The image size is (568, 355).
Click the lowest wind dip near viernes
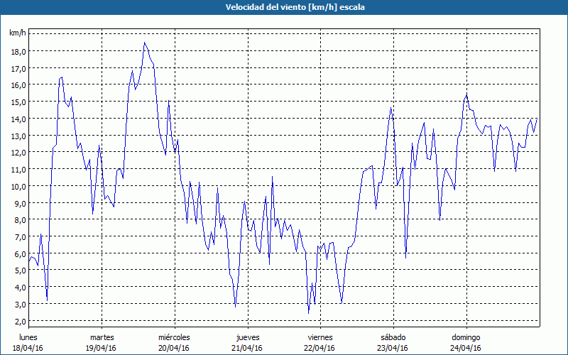pos(309,312)
